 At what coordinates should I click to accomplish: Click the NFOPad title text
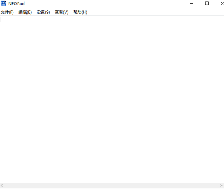pos(16,4)
